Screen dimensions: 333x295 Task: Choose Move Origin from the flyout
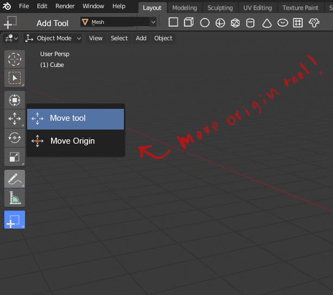pyautogui.click(x=76, y=141)
